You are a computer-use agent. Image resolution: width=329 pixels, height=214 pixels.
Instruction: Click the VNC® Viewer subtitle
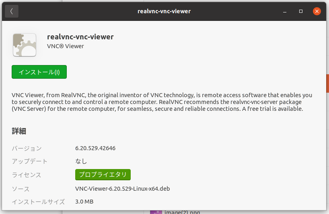[66, 46]
